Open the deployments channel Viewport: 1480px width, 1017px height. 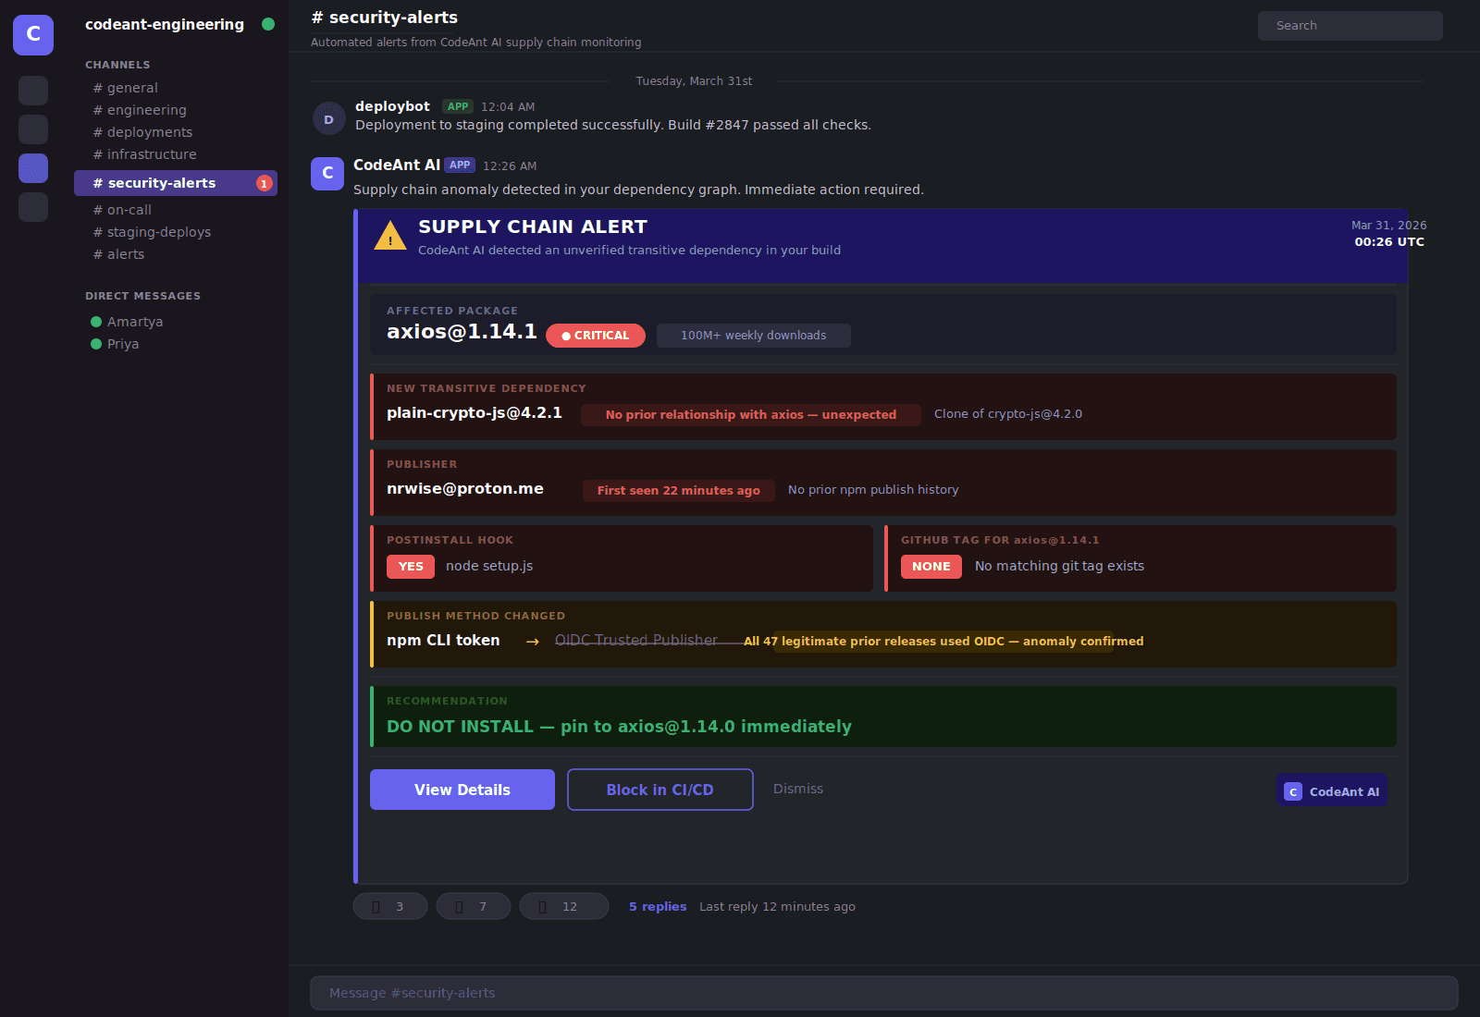[143, 132]
